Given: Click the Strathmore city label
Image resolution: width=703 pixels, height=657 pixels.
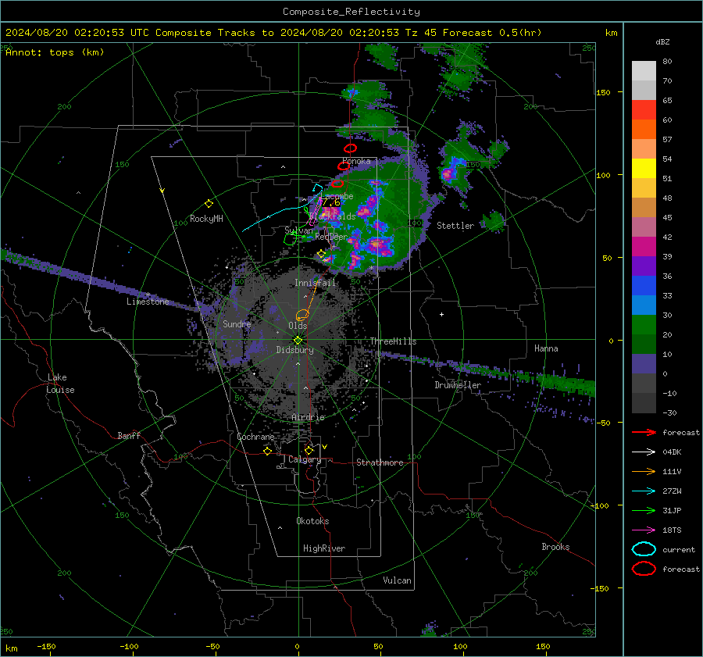Looking at the screenshot, I should [380, 462].
